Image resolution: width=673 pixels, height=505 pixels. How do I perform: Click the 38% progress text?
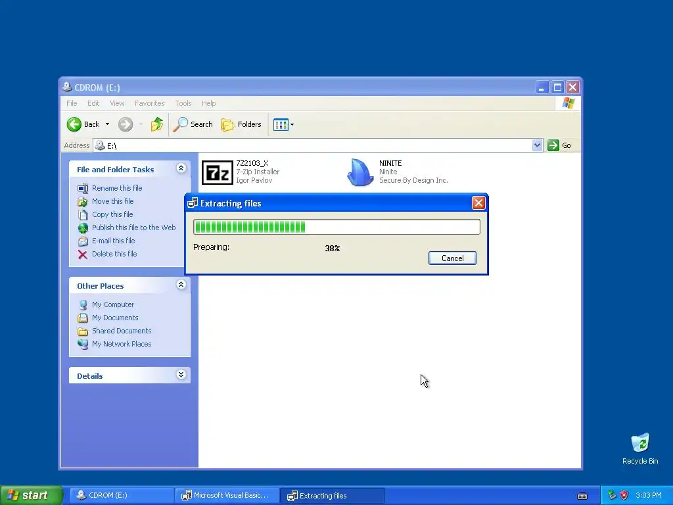(332, 248)
